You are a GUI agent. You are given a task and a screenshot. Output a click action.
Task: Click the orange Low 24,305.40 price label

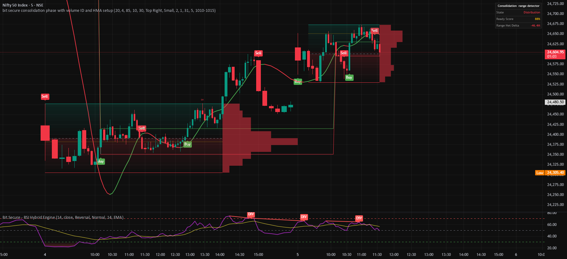(550, 173)
